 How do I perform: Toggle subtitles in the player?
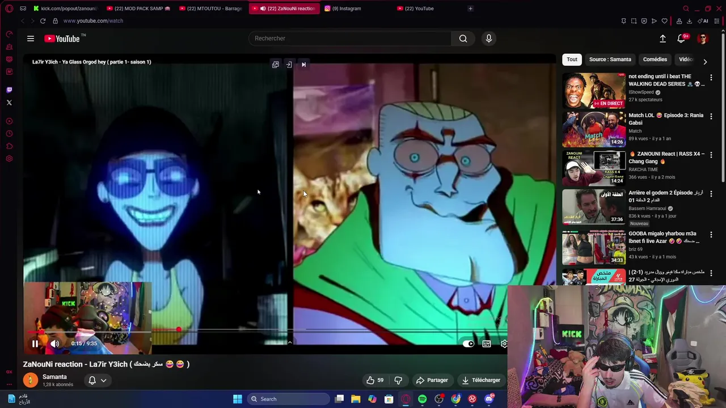click(x=487, y=343)
